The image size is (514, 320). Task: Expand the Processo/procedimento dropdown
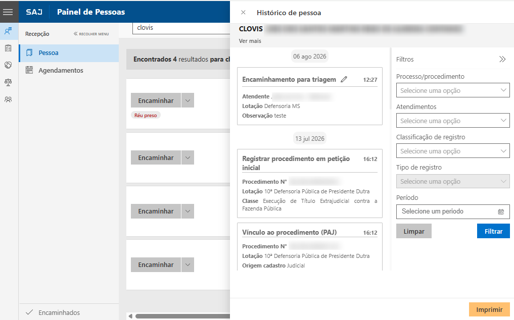click(453, 90)
